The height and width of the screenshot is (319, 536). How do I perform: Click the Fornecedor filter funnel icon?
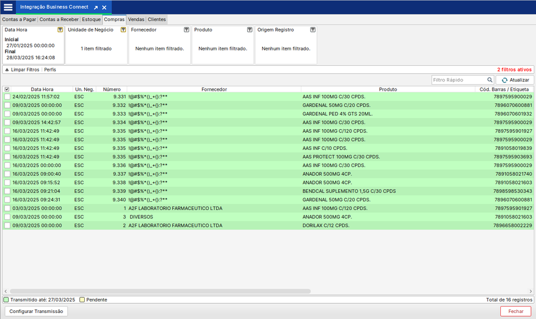click(186, 30)
